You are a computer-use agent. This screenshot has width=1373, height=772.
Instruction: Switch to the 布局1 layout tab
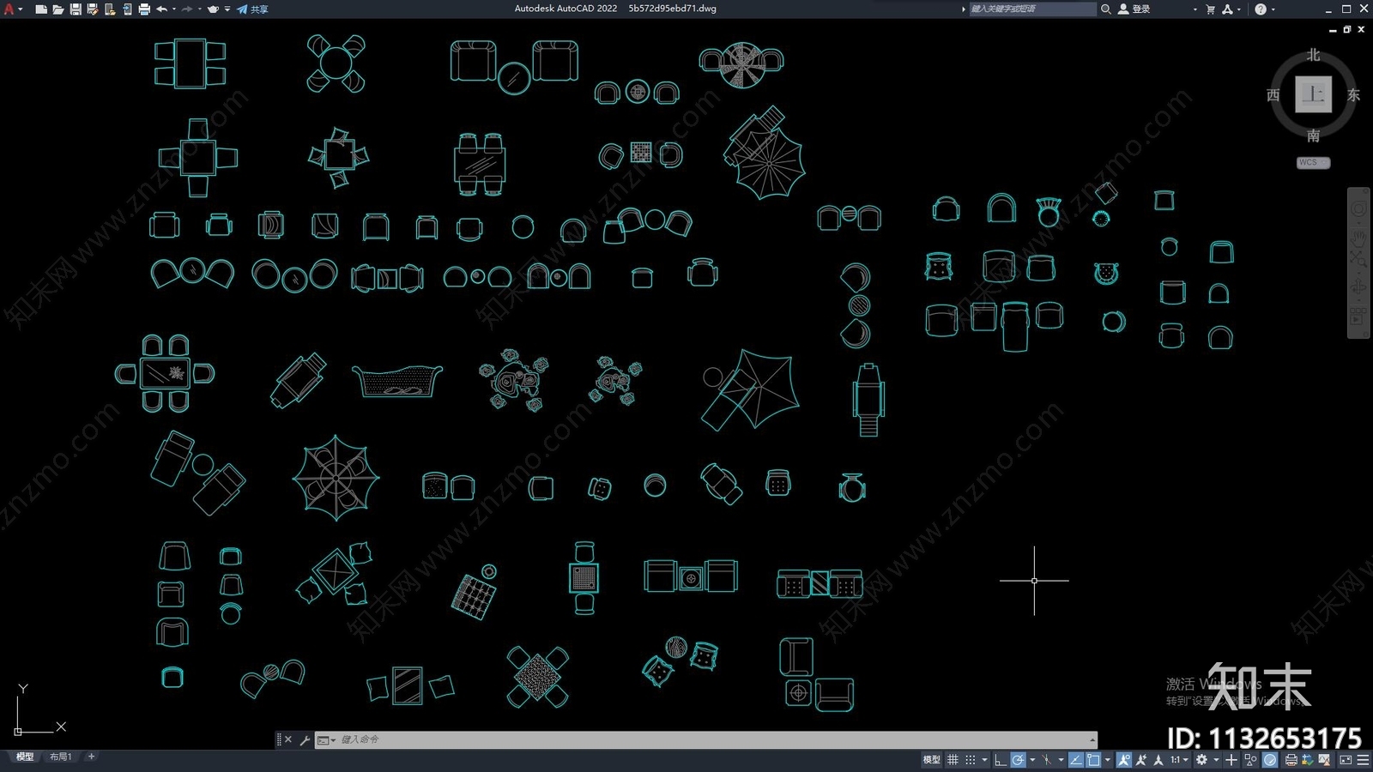pyautogui.click(x=60, y=757)
